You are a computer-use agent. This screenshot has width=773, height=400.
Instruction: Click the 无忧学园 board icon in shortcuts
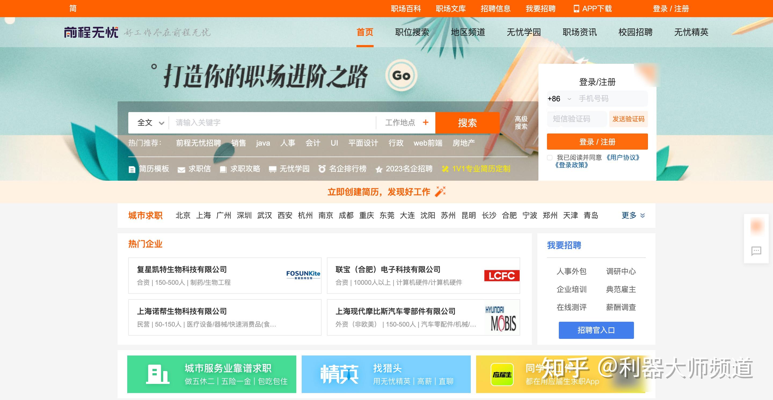(x=272, y=170)
